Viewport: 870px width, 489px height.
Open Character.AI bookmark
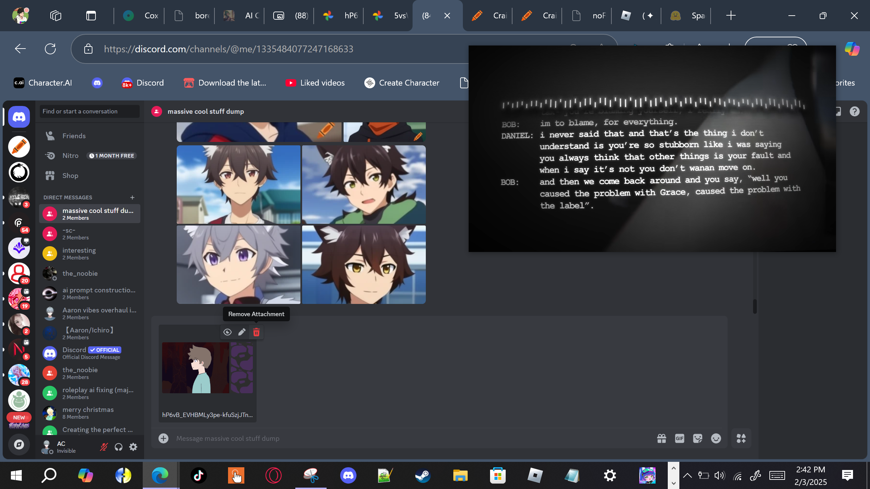pos(43,83)
